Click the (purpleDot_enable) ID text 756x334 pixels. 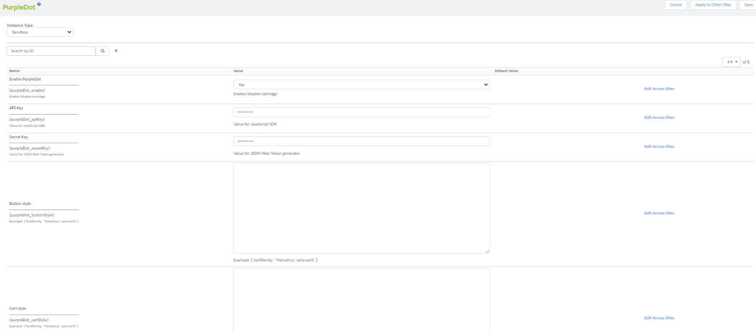[x=27, y=90]
